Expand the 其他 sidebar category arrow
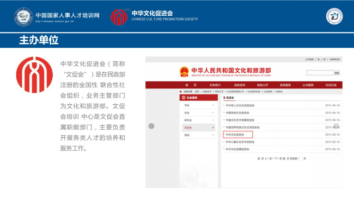Image resolution: width=354 pixels, height=198 pixels. pyautogui.click(x=213, y=135)
